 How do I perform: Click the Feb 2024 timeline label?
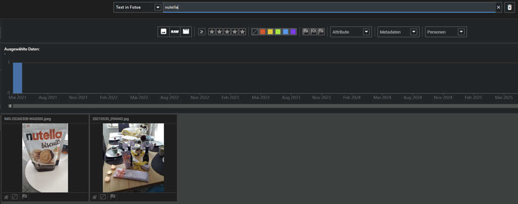351,97
